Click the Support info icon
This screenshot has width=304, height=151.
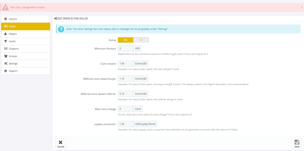[x=5, y=71]
